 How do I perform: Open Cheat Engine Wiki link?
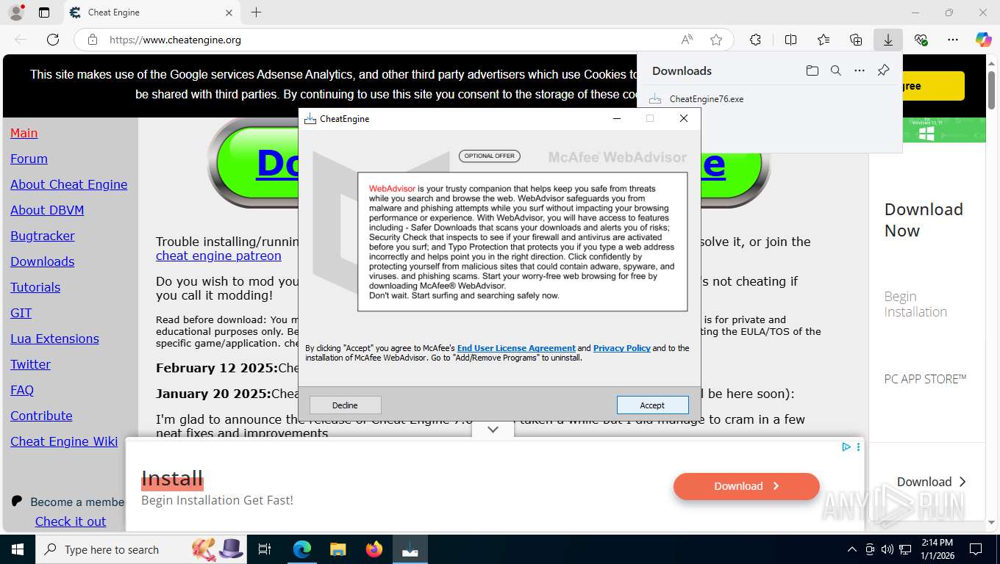[x=64, y=441]
